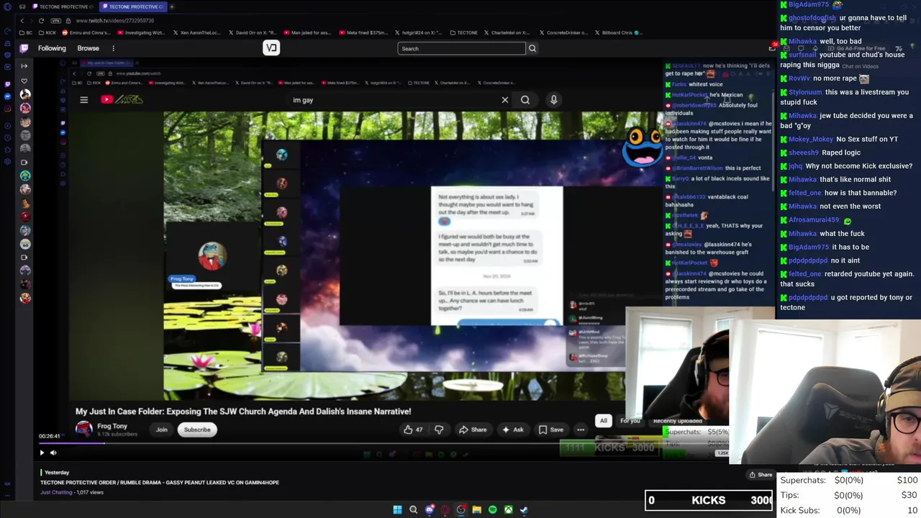Click the Twitch search magnifier button

pos(532,48)
